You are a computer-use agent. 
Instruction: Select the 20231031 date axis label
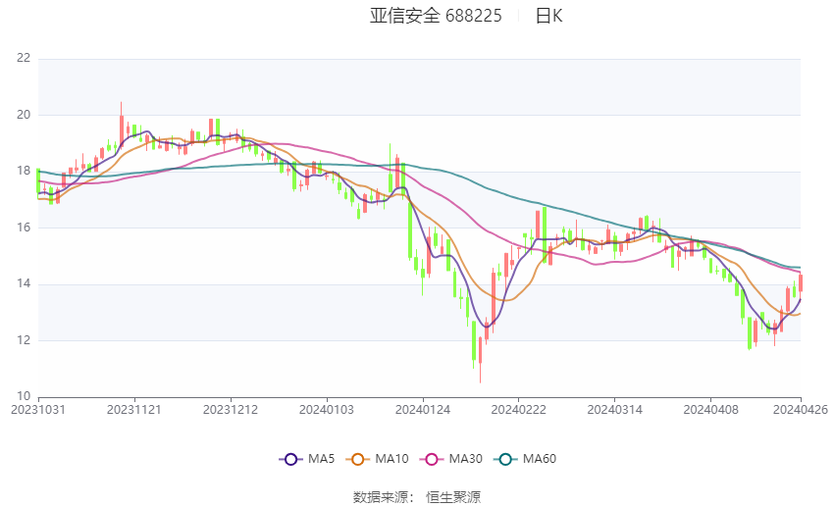[38, 410]
